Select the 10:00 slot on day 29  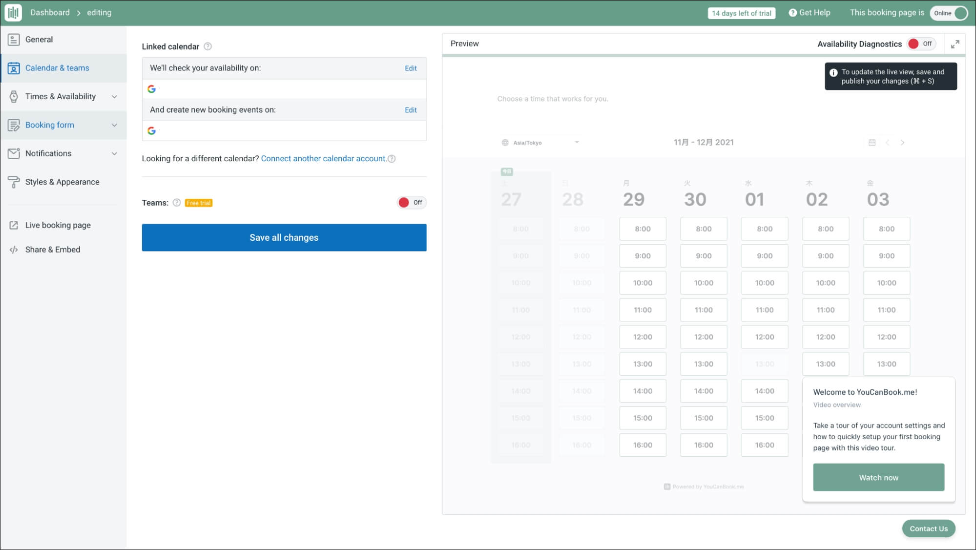click(642, 283)
